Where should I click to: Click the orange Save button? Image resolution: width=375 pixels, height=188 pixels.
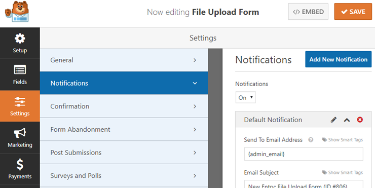point(353,12)
